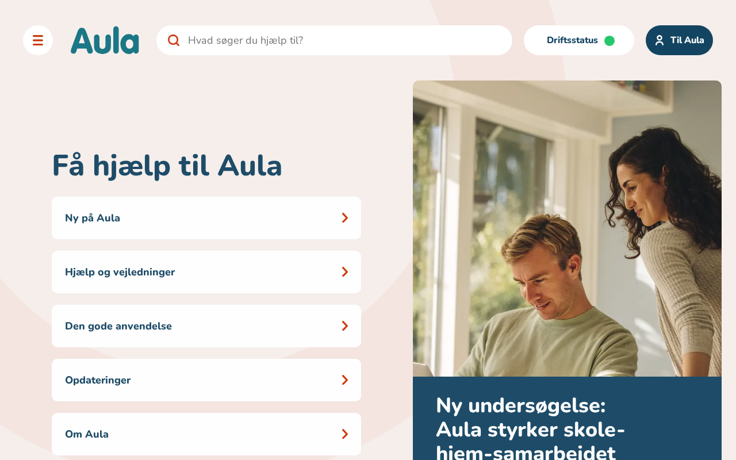Open the hamburger menu icon
The height and width of the screenshot is (460, 736).
38,40
